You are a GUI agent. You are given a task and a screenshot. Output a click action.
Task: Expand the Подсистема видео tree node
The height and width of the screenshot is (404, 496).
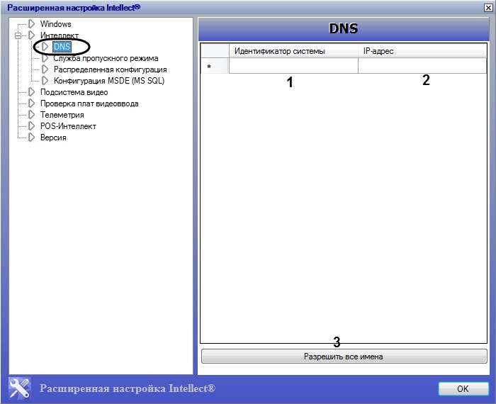point(74,92)
